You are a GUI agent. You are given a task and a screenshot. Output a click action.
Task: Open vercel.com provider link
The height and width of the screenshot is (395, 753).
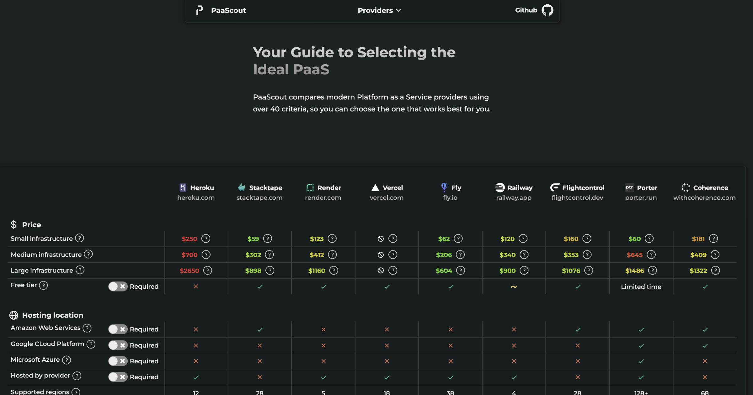(x=387, y=197)
